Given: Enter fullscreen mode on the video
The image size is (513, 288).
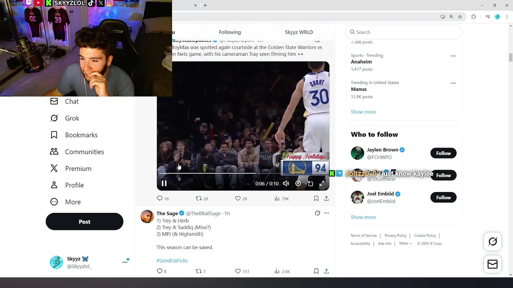Looking at the screenshot, I should [322, 184].
